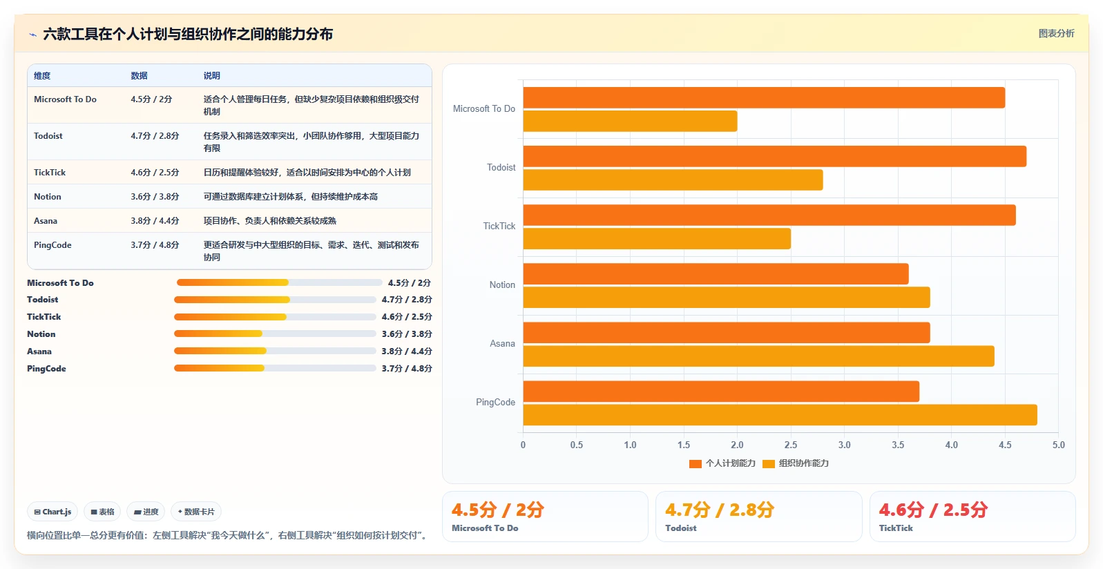Click the Notion label on chart axis
The width and height of the screenshot is (1103, 569).
point(502,285)
